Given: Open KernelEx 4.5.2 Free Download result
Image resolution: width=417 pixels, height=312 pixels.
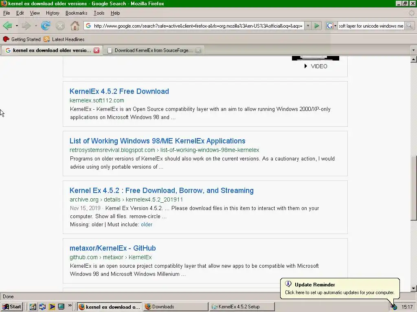Looking at the screenshot, I should (x=119, y=91).
